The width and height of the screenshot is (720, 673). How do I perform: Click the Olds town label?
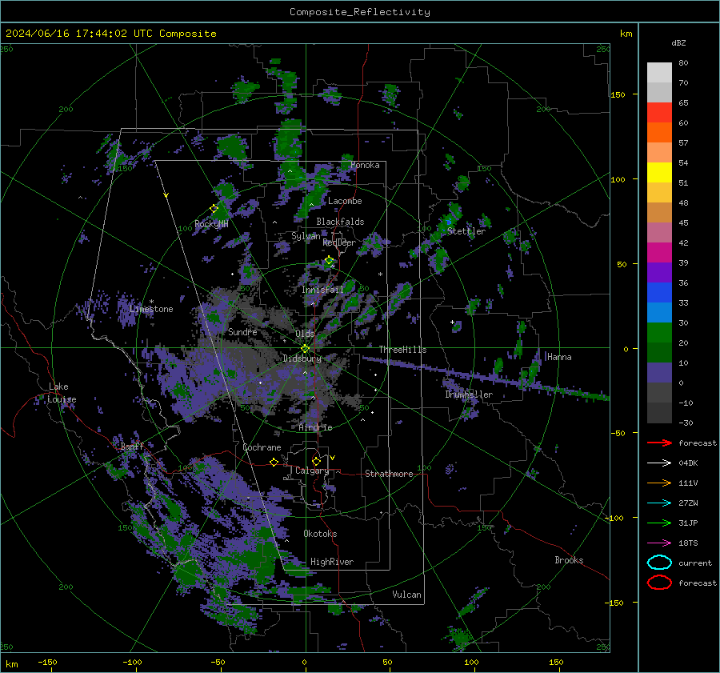click(x=305, y=334)
